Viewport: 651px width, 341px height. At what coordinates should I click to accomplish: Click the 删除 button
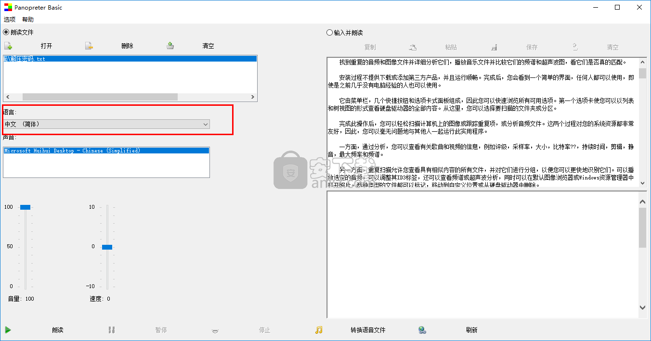(128, 46)
